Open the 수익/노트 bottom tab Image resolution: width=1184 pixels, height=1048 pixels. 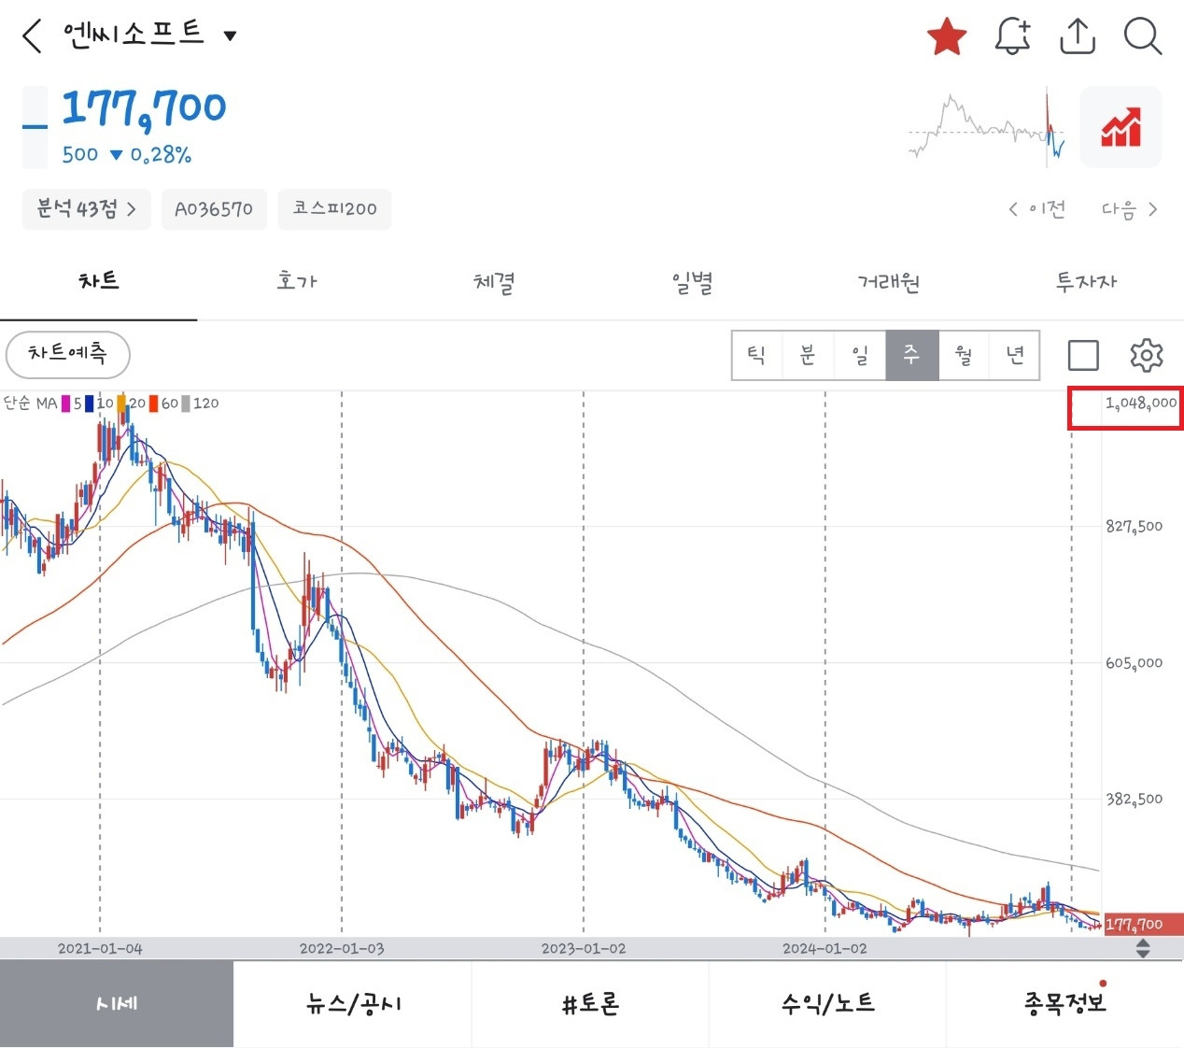(827, 1004)
